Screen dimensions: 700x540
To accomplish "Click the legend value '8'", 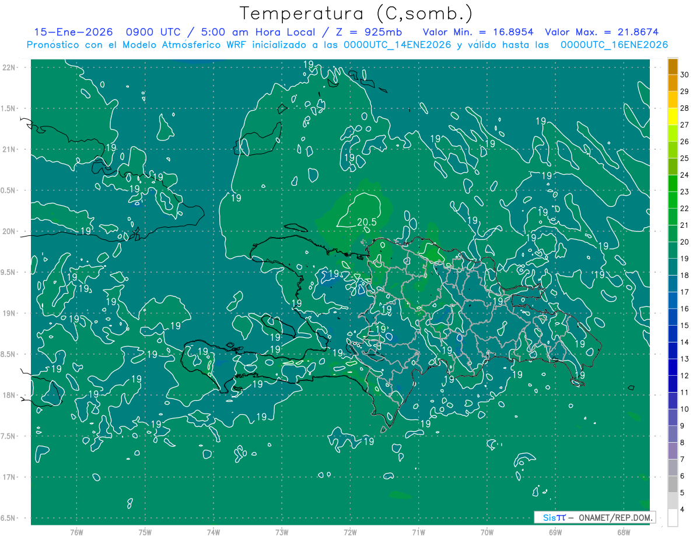I will (x=683, y=443).
